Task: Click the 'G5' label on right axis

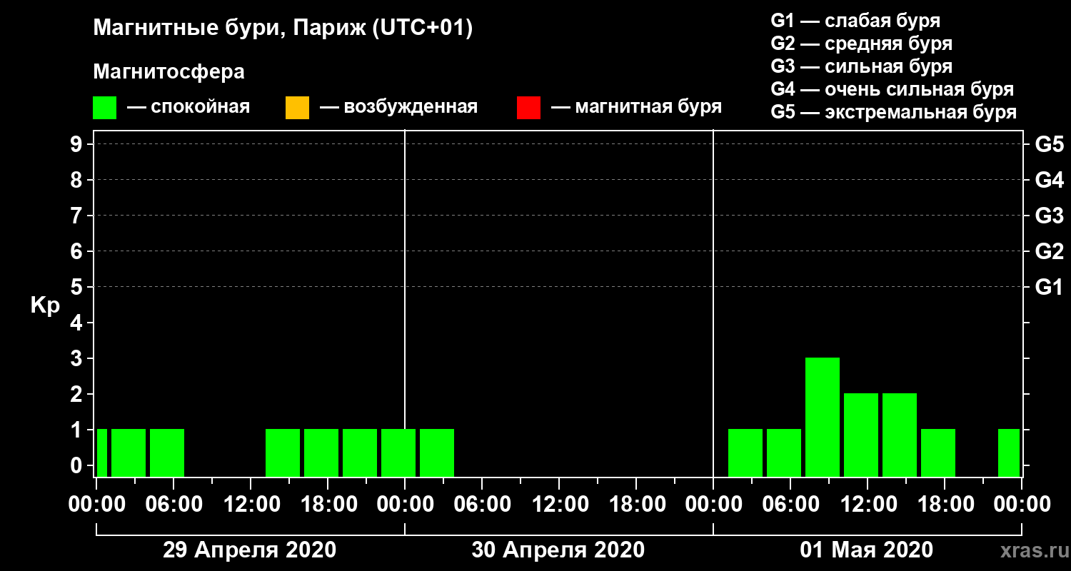Action: click(x=1049, y=144)
